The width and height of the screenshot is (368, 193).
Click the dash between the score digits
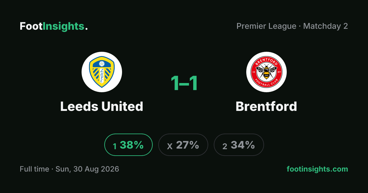184,84
